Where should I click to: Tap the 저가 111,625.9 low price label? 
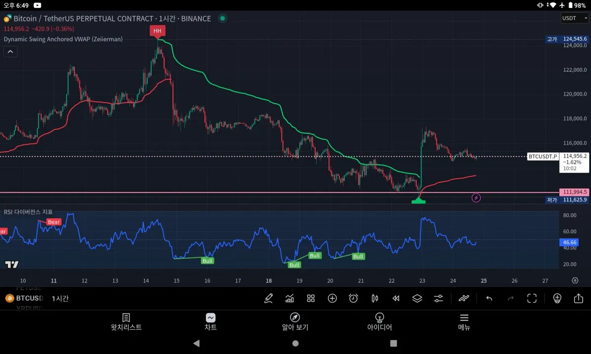coord(567,200)
